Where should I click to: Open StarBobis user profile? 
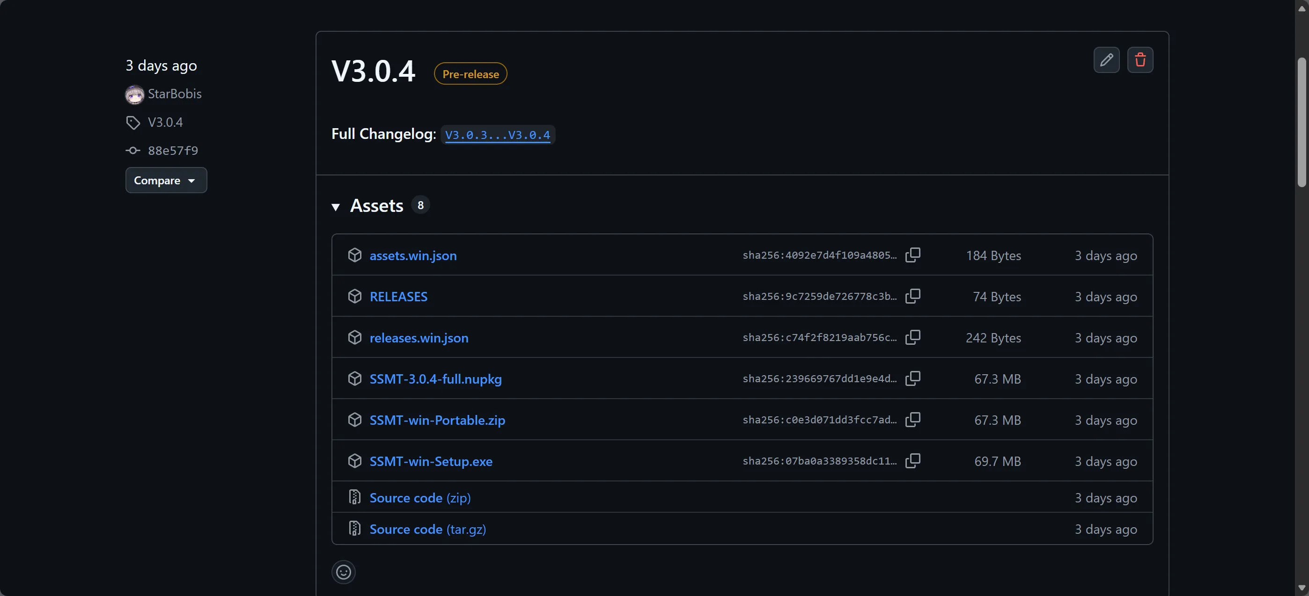tap(174, 94)
